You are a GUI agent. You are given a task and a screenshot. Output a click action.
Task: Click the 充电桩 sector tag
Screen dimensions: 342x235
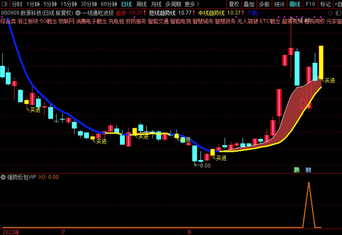tap(116, 21)
